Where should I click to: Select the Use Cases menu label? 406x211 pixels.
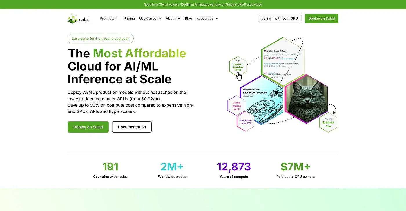(x=148, y=19)
